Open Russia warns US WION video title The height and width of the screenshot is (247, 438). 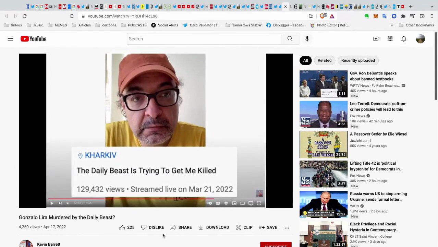378,197
